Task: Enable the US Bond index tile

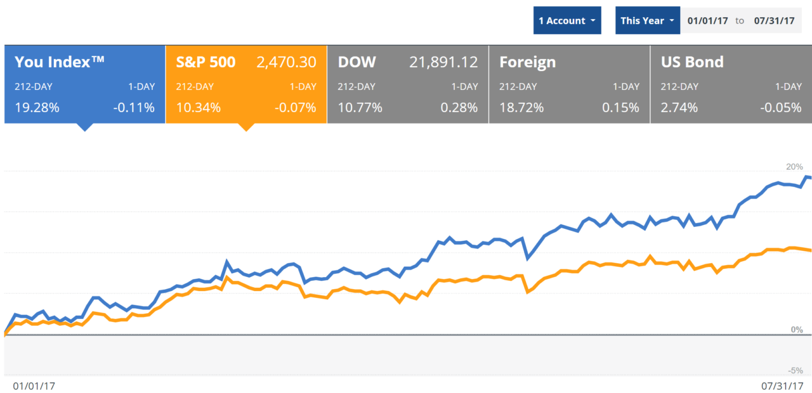Action: click(731, 84)
